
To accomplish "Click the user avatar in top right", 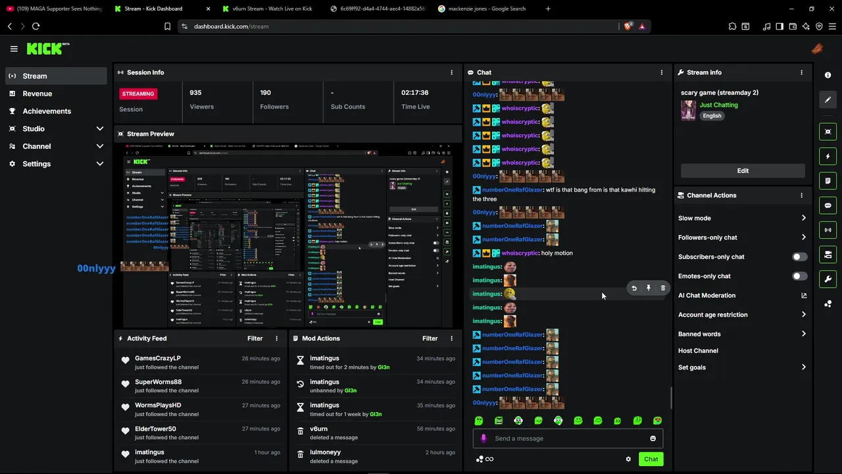I will coord(817,49).
